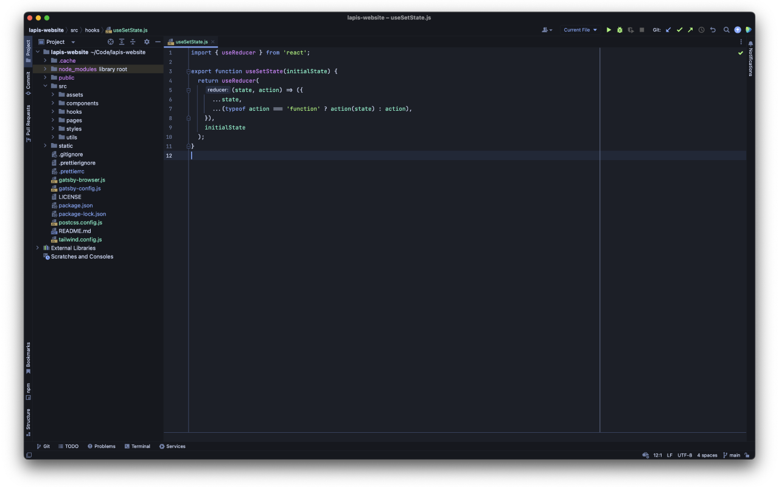Commit changes using the Git checkmark icon
This screenshot has width=779, height=487.
pyautogui.click(x=679, y=29)
